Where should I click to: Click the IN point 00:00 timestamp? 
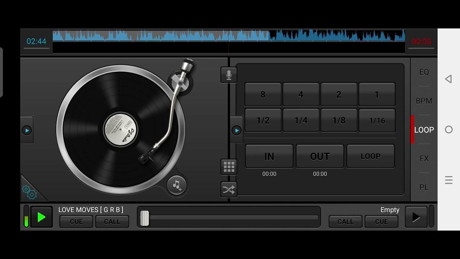[x=269, y=174]
